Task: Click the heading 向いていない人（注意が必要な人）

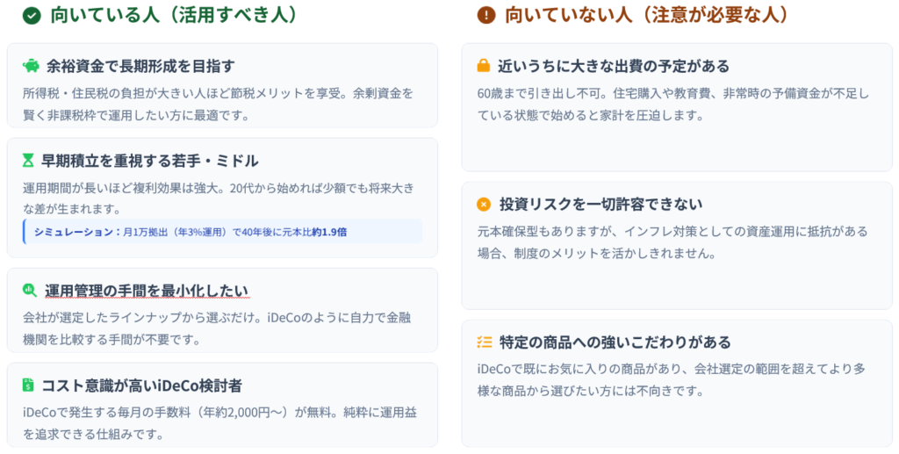Action: pos(646,16)
